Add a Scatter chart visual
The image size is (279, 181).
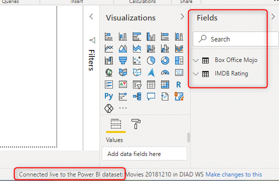(137, 60)
